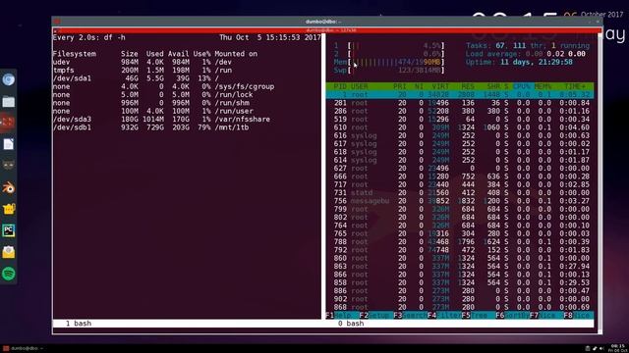Open the Chromium browser from the dock
629x353 pixels.
9,79
